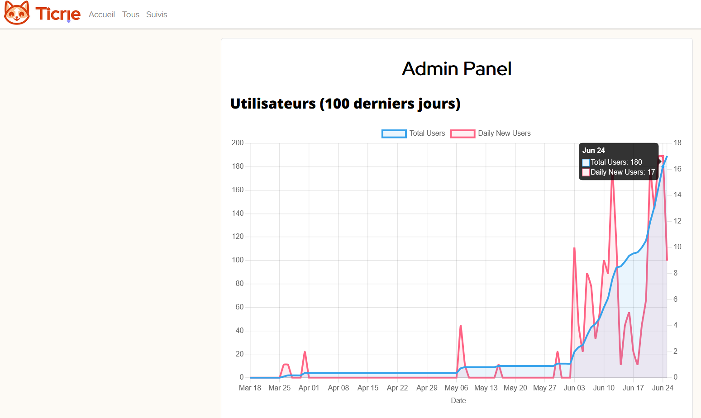Click the Ticrie cat logo icon

pyautogui.click(x=17, y=13)
